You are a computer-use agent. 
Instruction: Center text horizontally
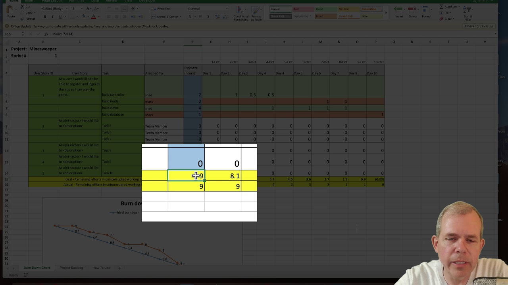(x=116, y=17)
